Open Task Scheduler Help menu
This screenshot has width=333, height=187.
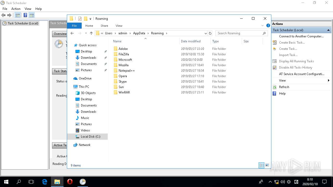point(39,9)
